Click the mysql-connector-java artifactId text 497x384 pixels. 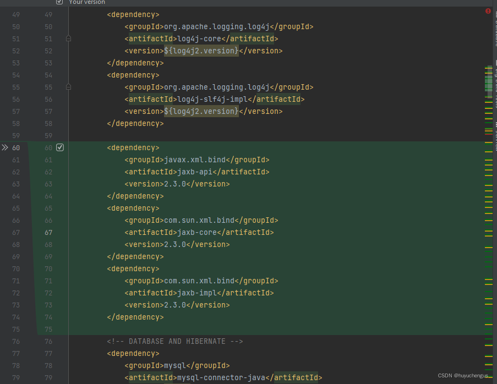tap(221, 377)
